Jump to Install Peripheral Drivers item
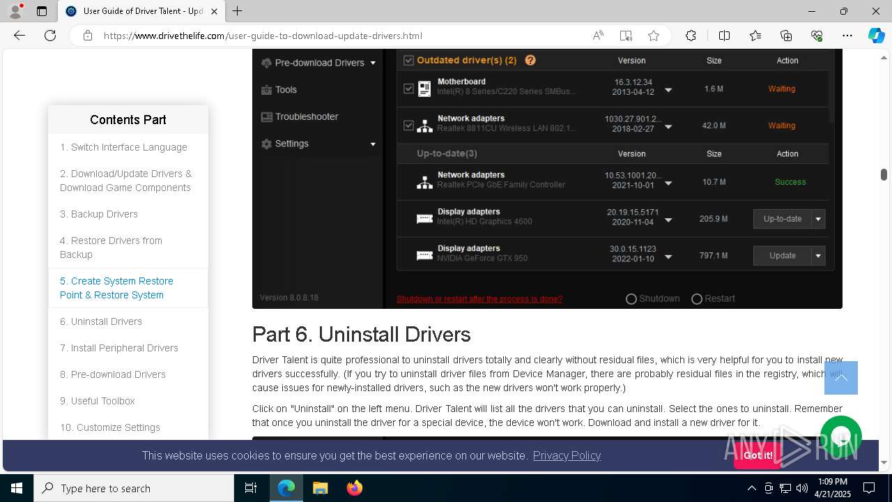The height and width of the screenshot is (502, 892). pyautogui.click(x=119, y=348)
